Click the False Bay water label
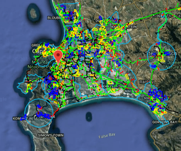The image size is (181, 151). [x=107, y=136]
